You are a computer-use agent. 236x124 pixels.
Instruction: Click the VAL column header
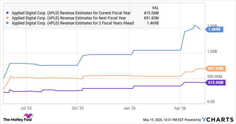(x=155, y=8)
